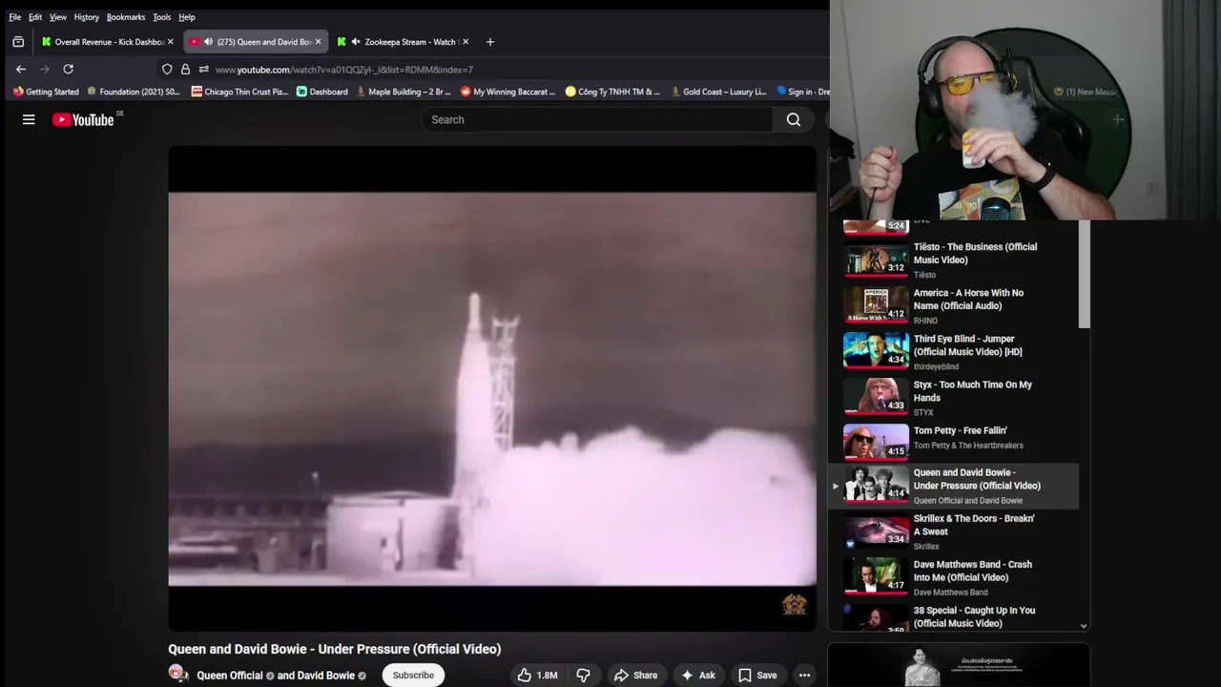
Task: Open My Winning Baccarat bookmark
Action: (x=508, y=92)
